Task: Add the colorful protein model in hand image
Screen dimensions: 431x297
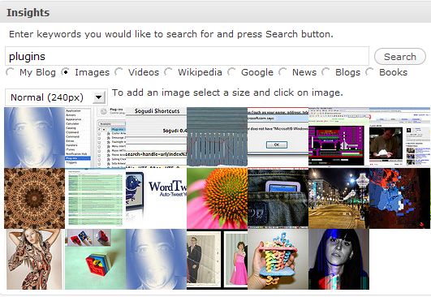Action: 278,259
